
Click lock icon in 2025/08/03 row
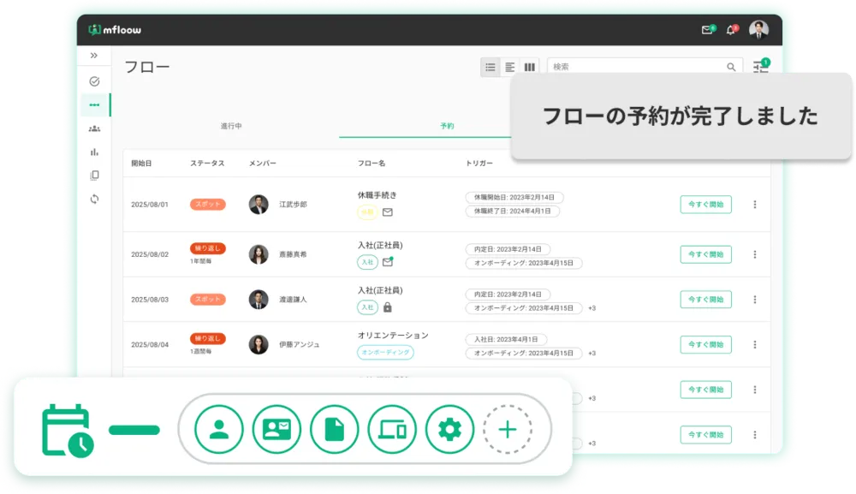pyautogui.click(x=388, y=307)
